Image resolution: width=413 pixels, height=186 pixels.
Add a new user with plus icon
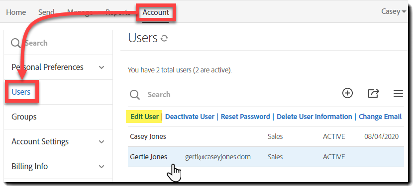click(347, 93)
